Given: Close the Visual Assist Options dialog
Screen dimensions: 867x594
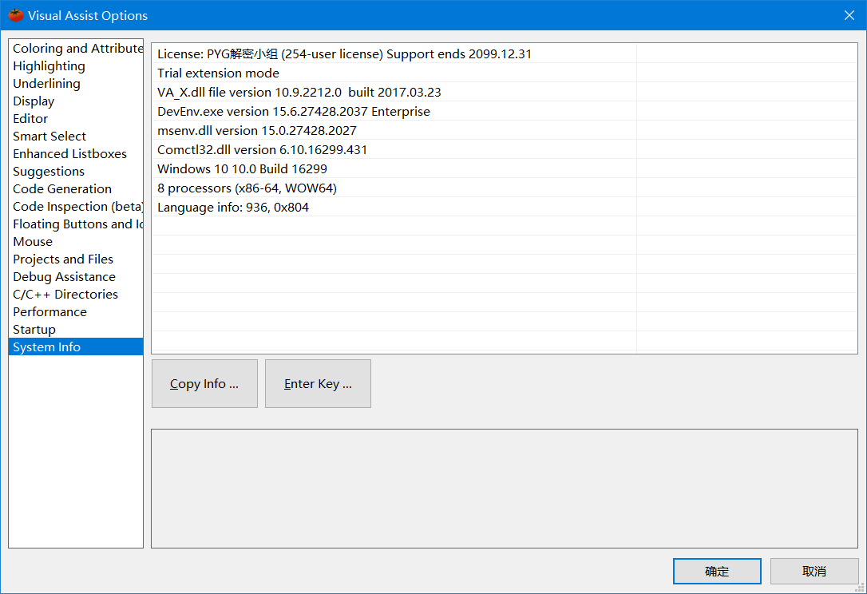Looking at the screenshot, I should point(849,15).
